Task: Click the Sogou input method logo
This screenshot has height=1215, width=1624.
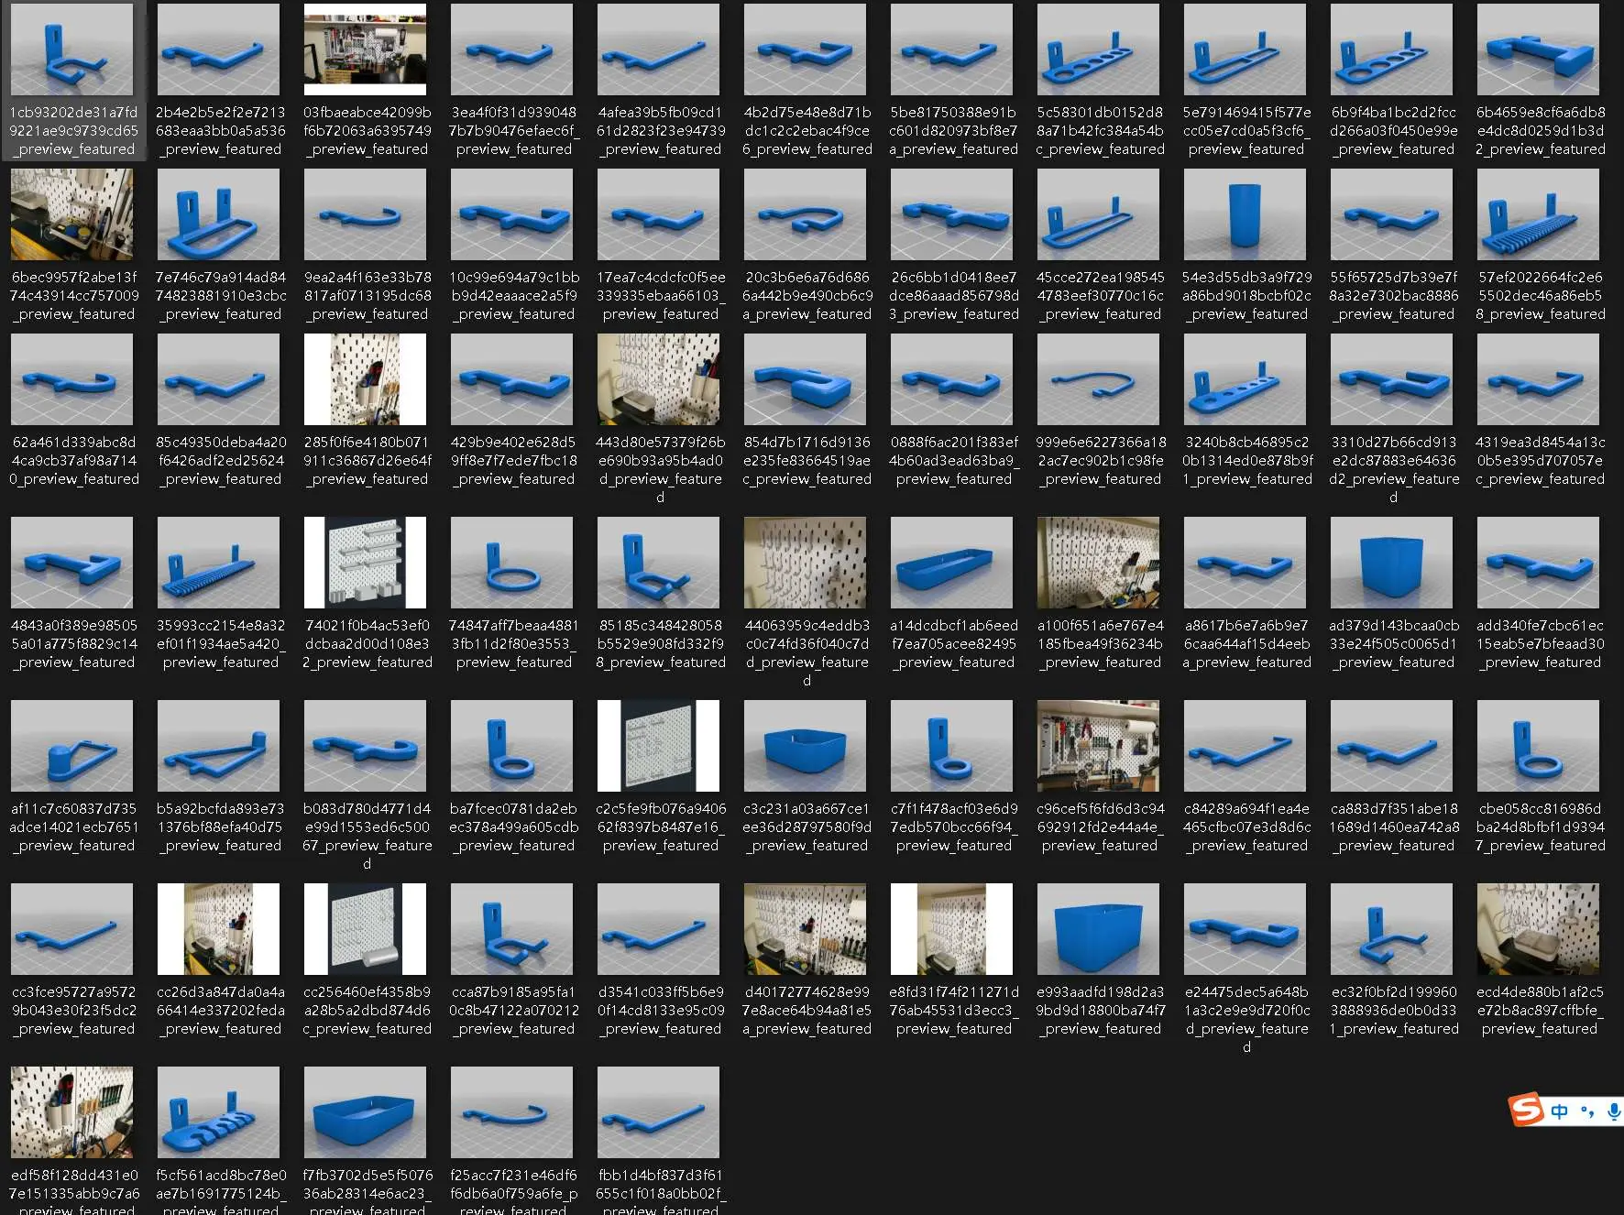Action: (x=1526, y=1110)
